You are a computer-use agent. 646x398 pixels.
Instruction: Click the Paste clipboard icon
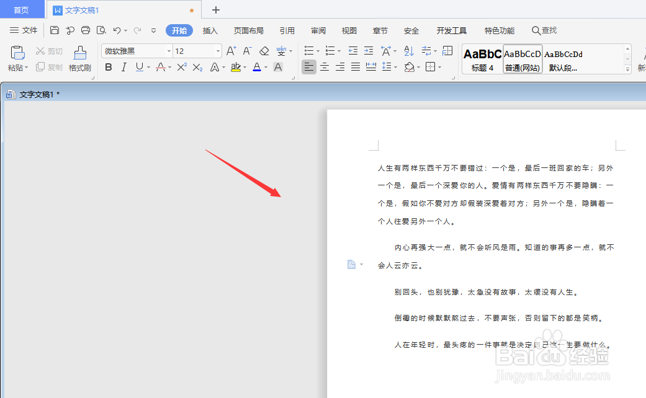(x=17, y=53)
